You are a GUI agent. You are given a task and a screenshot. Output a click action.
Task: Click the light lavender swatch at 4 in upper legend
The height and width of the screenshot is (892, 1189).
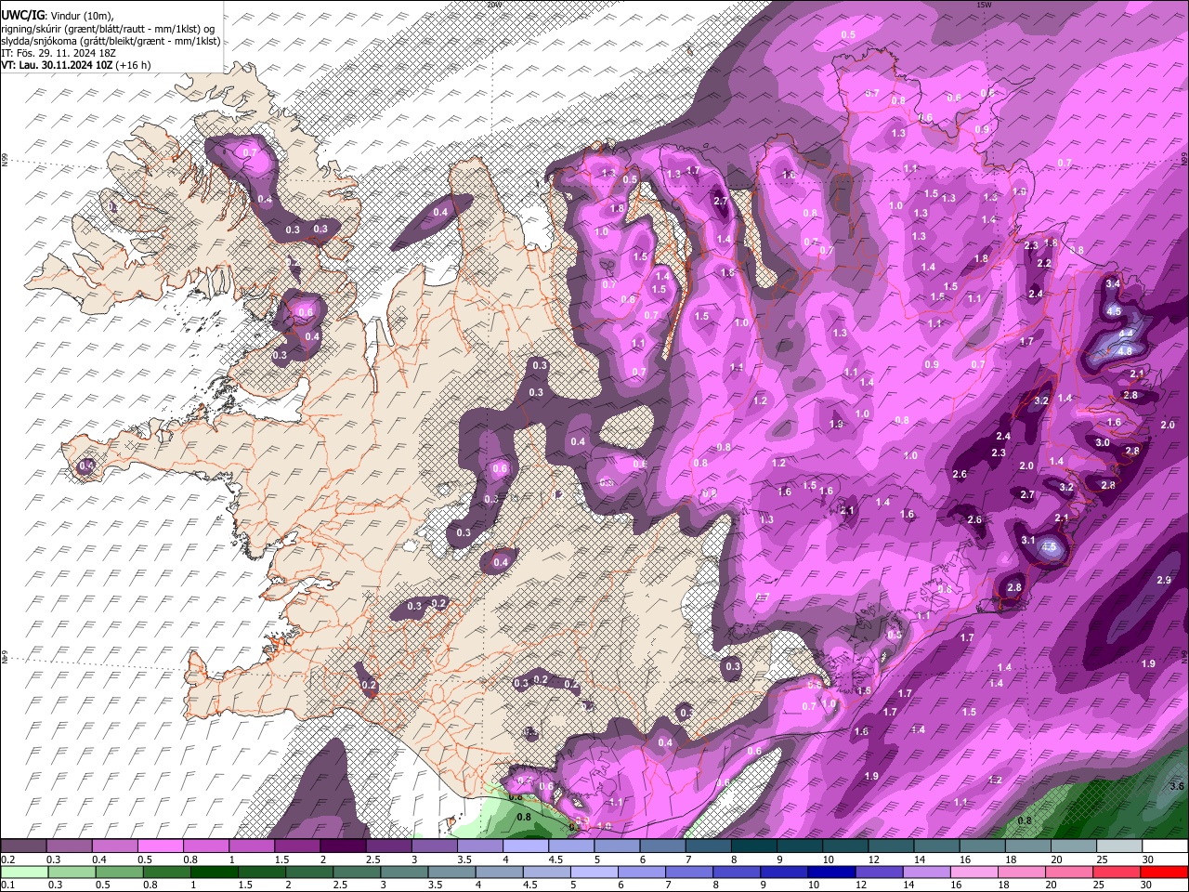[526, 846]
